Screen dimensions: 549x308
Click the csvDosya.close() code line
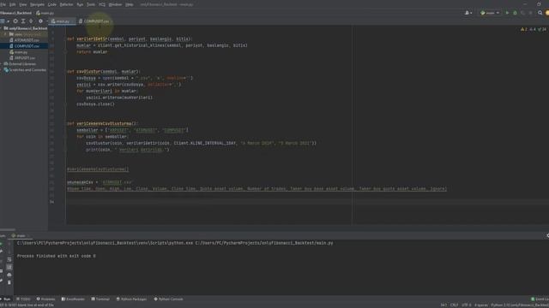point(95,104)
